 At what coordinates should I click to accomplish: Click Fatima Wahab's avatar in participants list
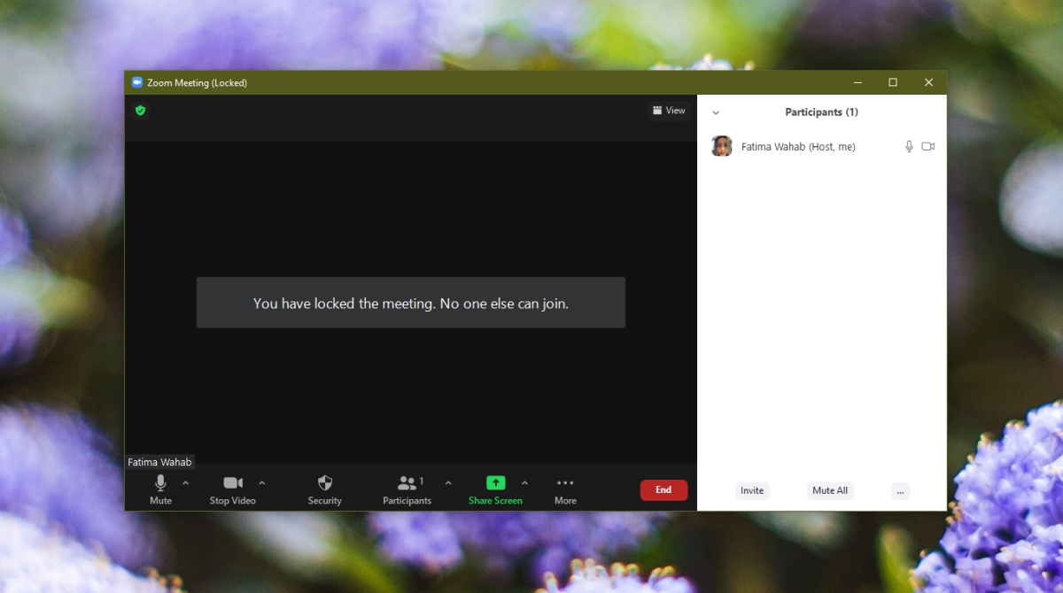[x=722, y=146]
